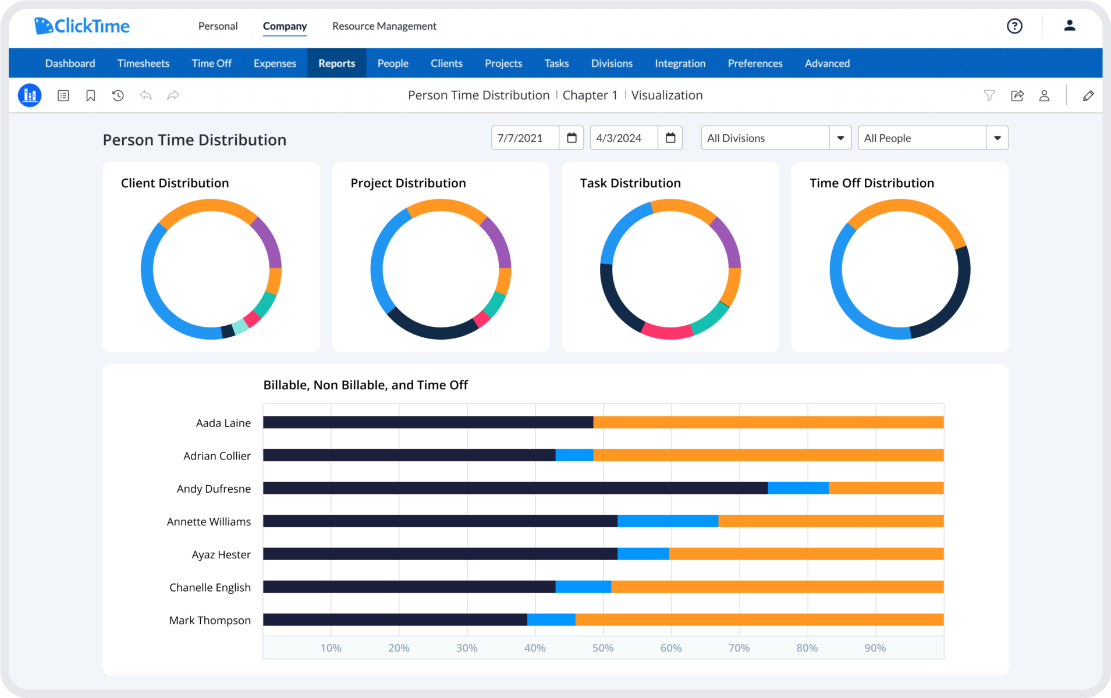Screen dimensions: 1111x698
Task: Open the help question mark icon
Action: (x=1014, y=26)
